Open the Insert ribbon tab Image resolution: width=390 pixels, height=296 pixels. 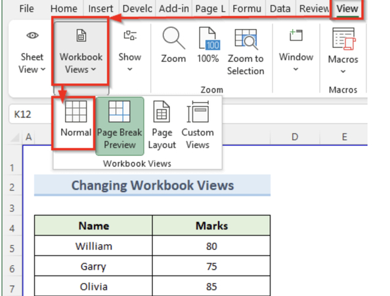pos(100,9)
